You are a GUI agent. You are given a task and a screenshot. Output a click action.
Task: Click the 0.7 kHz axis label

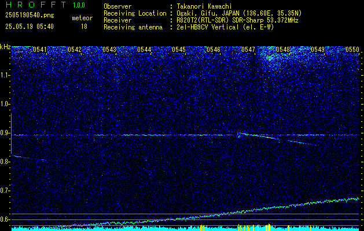pyautogui.click(x=5, y=191)
